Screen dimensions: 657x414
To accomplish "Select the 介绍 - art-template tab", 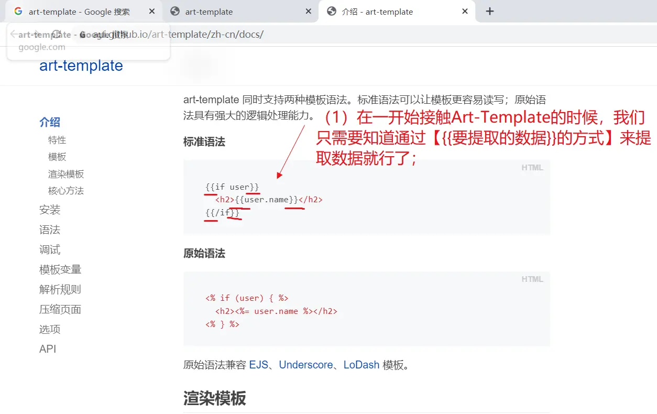I will point(397,12).
